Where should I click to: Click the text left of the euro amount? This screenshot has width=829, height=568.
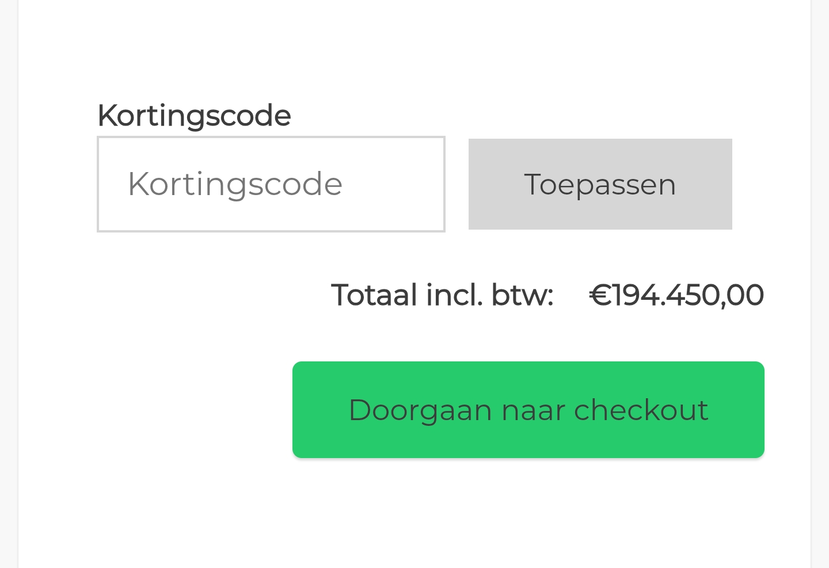coord(442,295)
